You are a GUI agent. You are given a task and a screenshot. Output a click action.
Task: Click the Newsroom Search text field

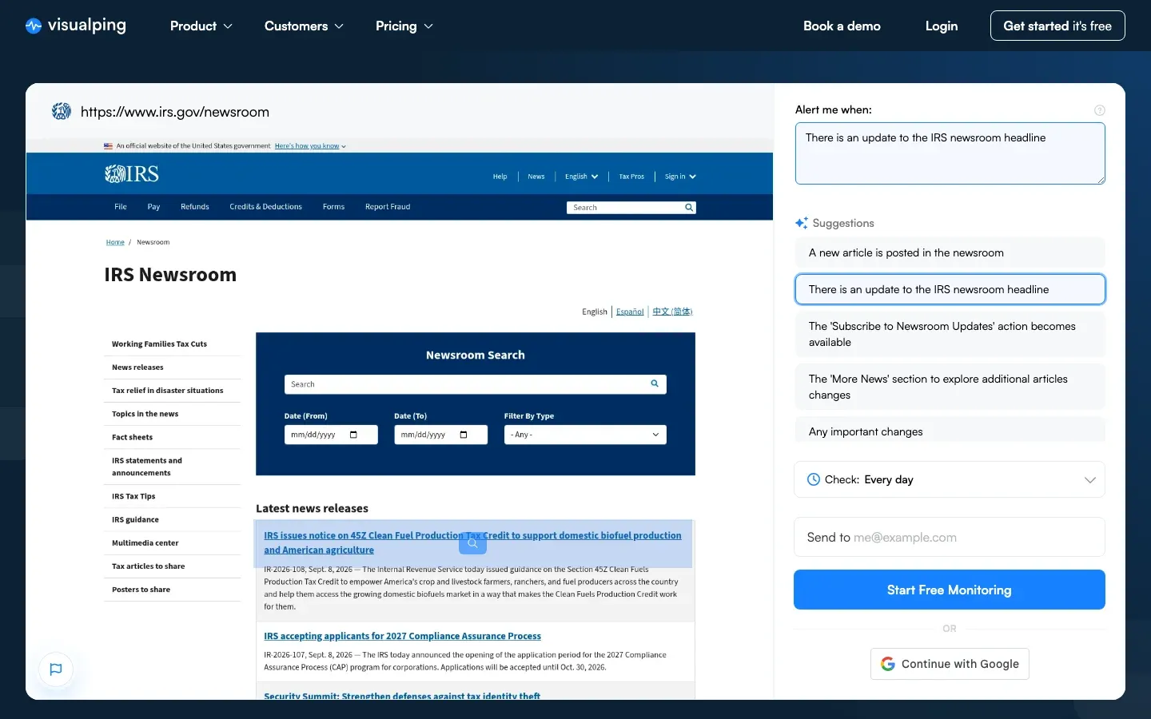pos(476,384)
